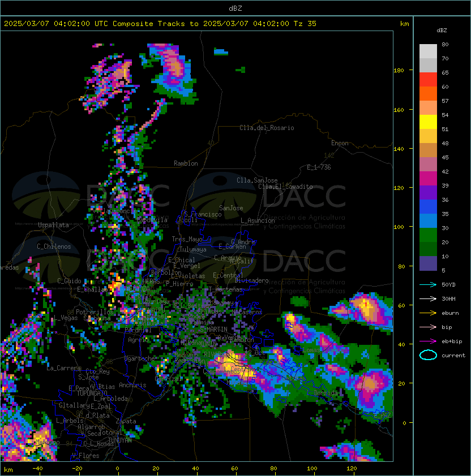471x476 pixels.
Task: Click the 'Clla.SanJose' place label
Action: [257, 180]
